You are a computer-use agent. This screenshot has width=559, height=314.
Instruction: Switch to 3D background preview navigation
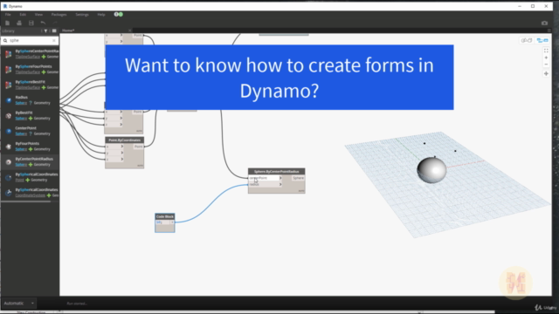click(x=526, y=40)
